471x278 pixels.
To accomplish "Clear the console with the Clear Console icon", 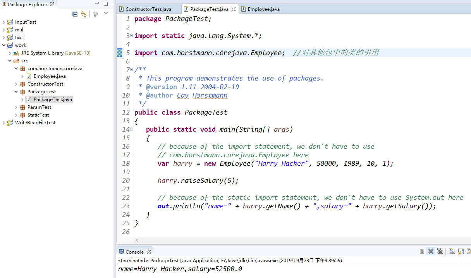I will (x=452, y=252).
